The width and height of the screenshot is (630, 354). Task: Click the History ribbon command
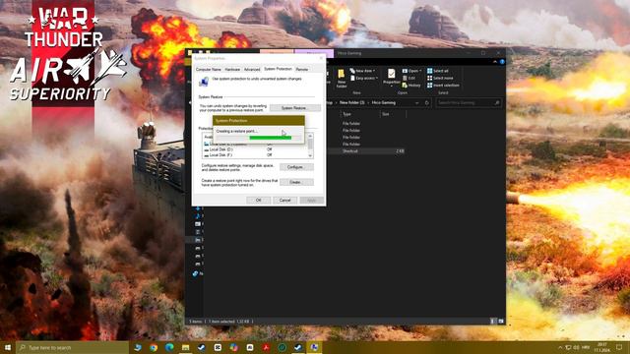pyautogui.click(x=411, y=86)
